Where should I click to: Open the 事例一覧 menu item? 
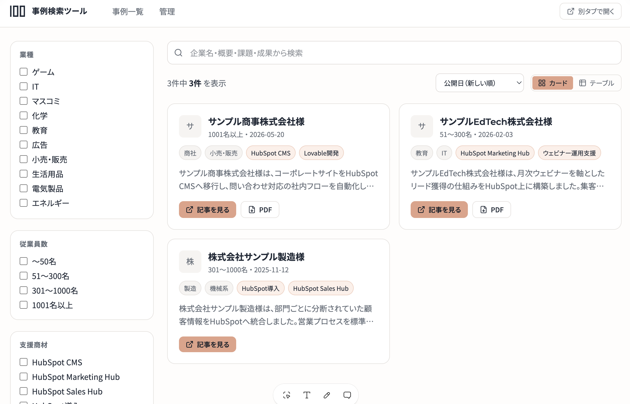pyautogui.click(x=128, y=11)
